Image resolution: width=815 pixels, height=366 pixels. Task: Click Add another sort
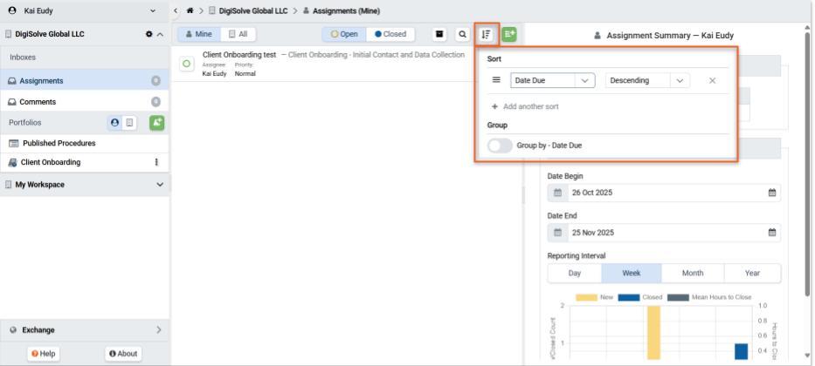click(x=525, y=106)
